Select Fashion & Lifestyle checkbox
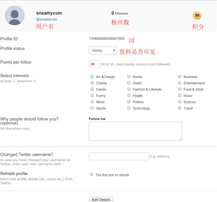 click(x=129, y=89)
